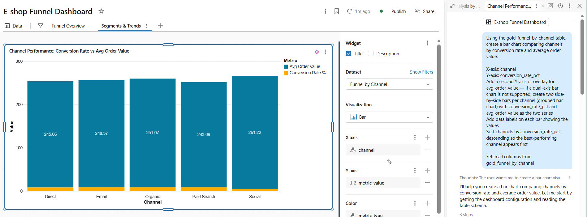The width and height of the screenshot is (587, 217).
Task: Click the Publish button
Action: pyautogui.click(x=398, y=11)
